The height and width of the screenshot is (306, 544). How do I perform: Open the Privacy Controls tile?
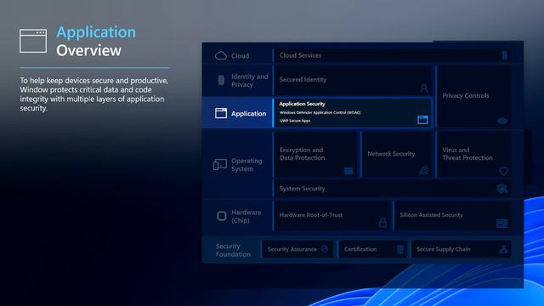(x=474, y=96)
